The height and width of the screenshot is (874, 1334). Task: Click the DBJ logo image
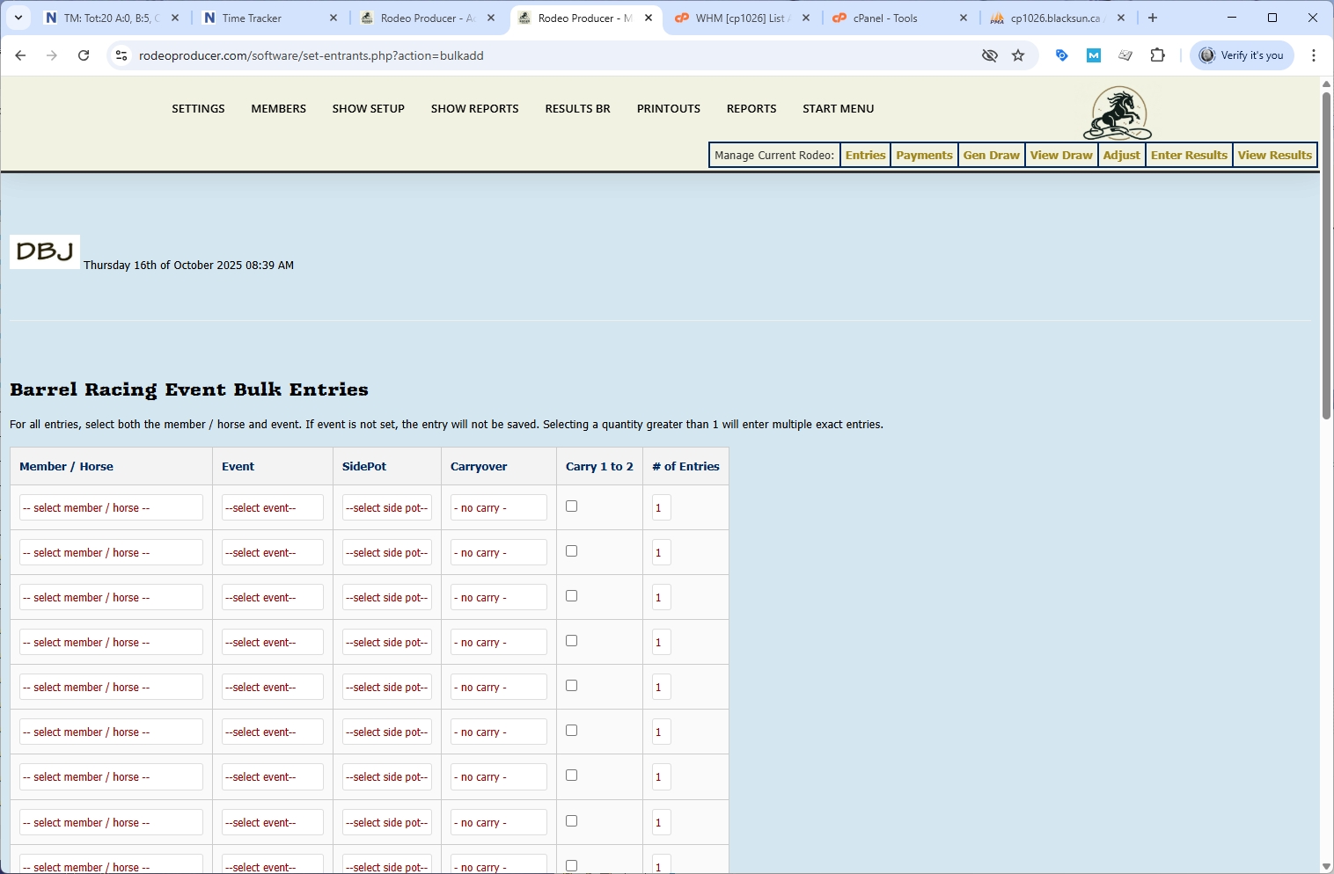click(43, 252)
